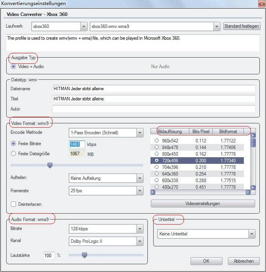The image size is (266, 272).
Task: Enable the Deinterlacen checkbox
Action: pos(13,204)
